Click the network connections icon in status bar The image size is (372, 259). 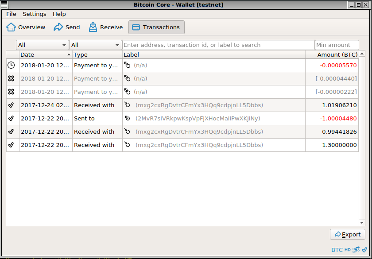356,250
